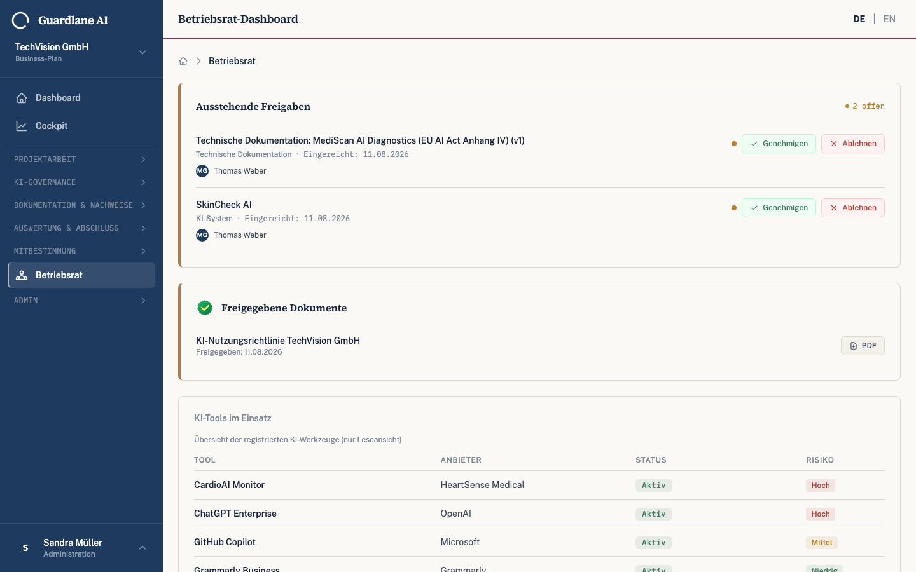
Task: Switch language to EN
Action: tap(889, 19)
